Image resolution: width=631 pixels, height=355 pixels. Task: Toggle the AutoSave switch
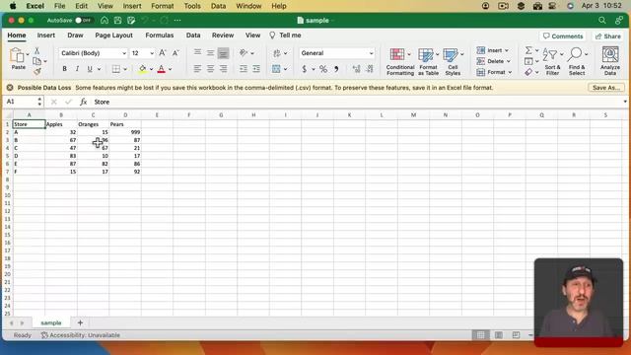point(83,20)
